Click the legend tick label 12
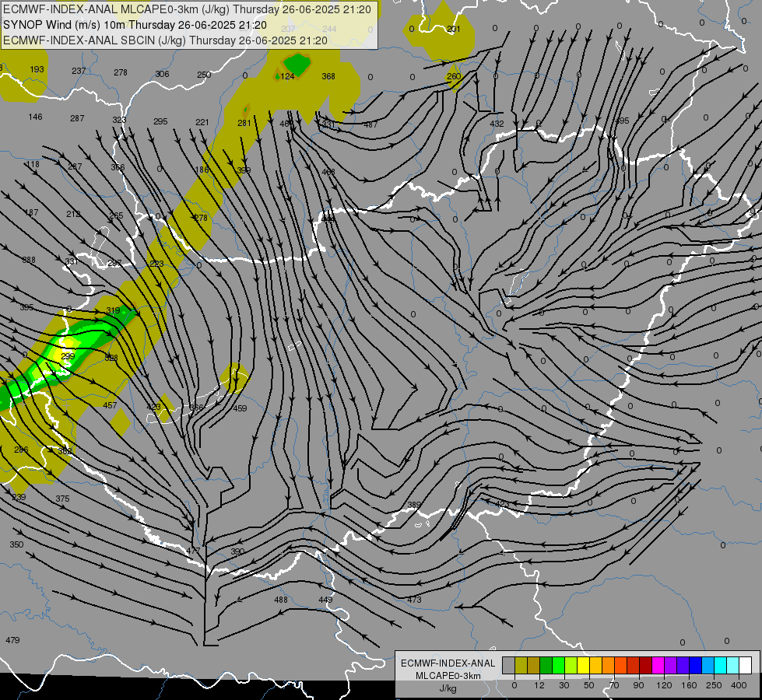 pyautogui.click(x=539, y=685)
